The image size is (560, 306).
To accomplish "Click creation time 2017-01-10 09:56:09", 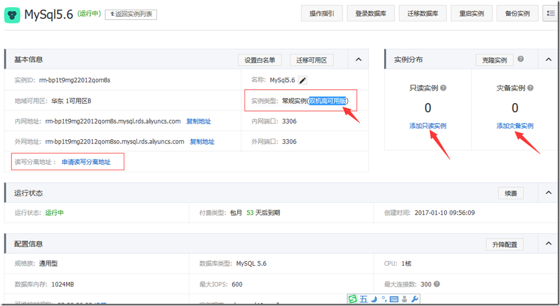I will pyautogui.click(x=445, y=213).
